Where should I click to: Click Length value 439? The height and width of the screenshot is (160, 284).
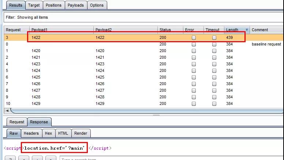[x=229, y=37]
